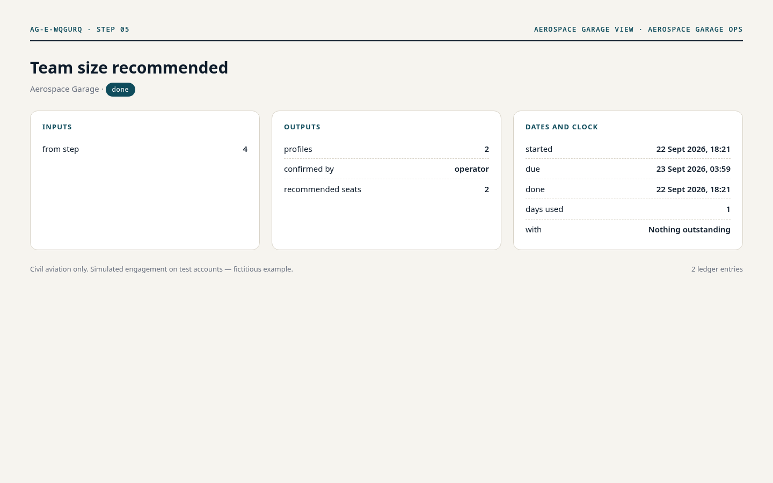The height and width of the screenshot is (483, 773).
Task: Open the 2 ledger entries link
Action: 717,269
